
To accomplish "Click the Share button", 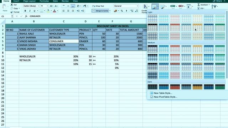I will pos(218,1).
